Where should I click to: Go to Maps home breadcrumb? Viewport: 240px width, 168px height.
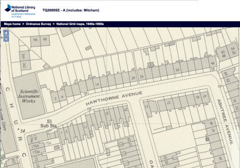[12, 24]
